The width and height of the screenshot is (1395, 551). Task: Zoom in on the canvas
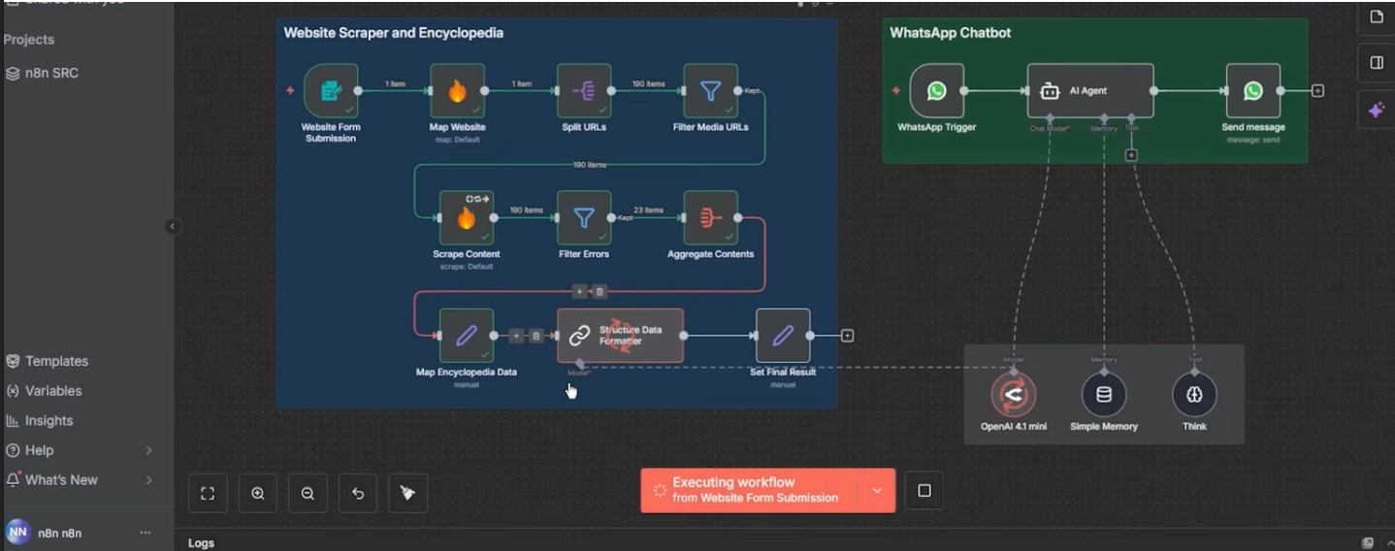(x=258, y=493)
